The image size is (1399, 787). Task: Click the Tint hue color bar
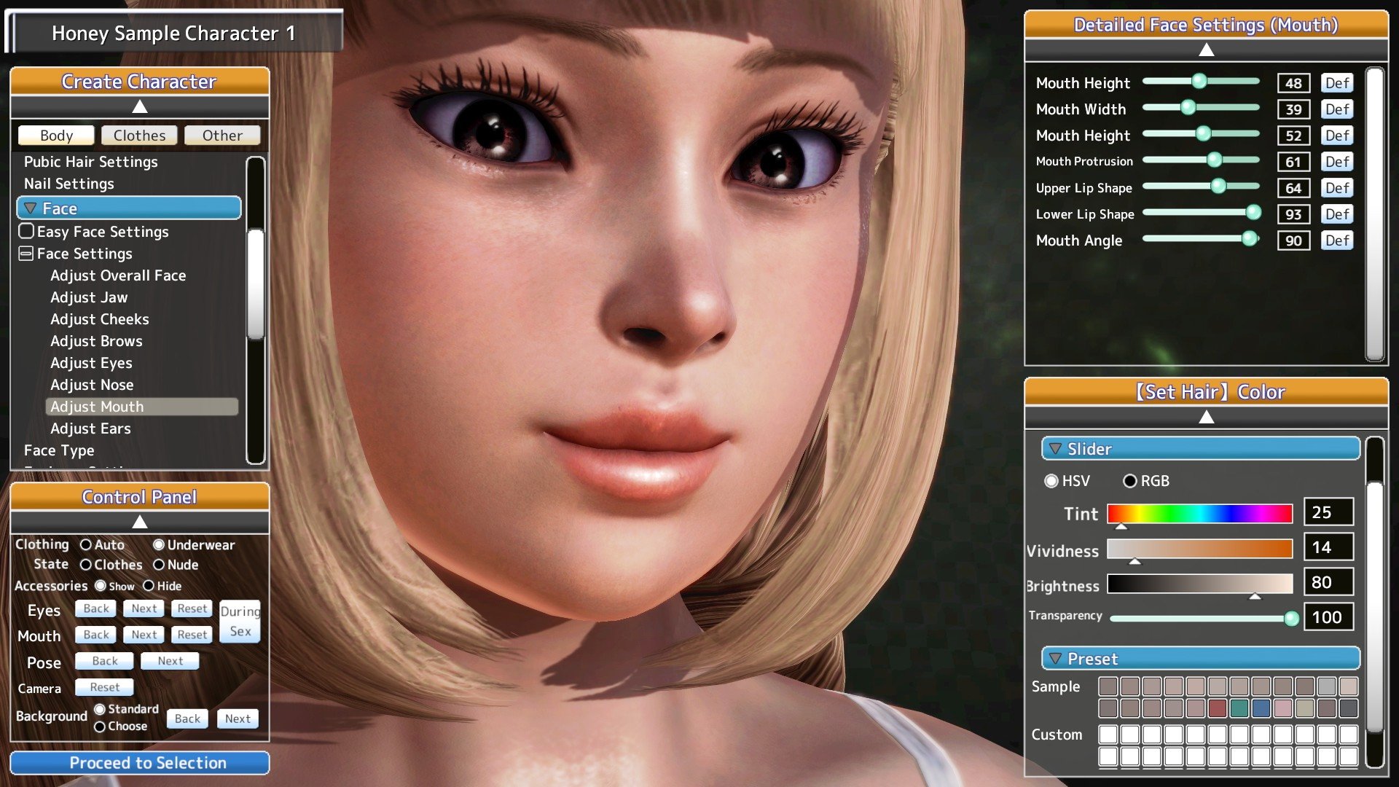1199,514
